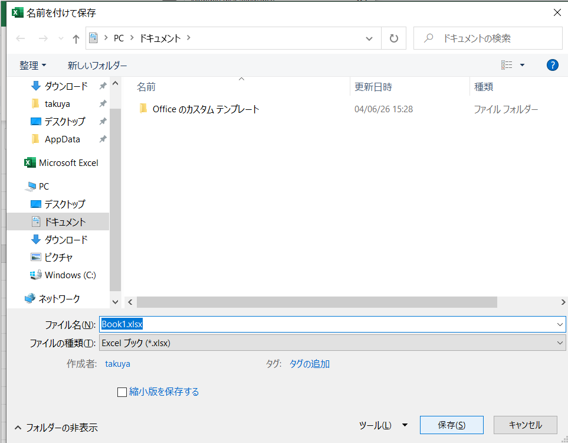Click タグの追加 to add tags
568x443 pixels.
point(309,364)
